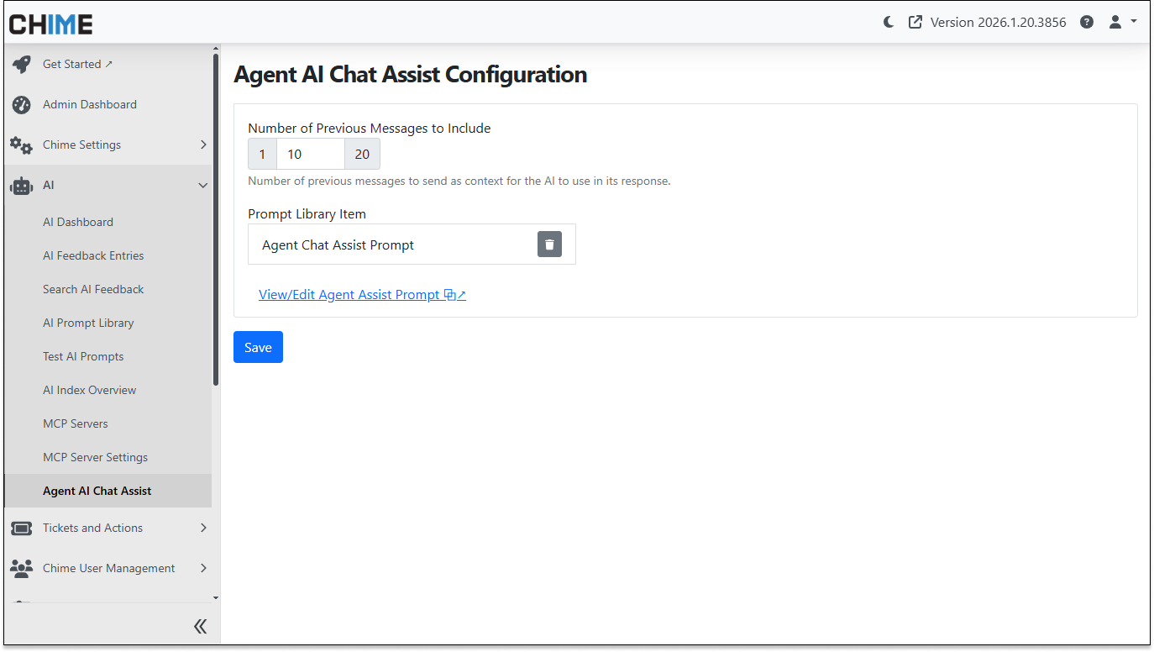This screenshot has height=652, width=1154.
Task: Collapse the AI menu section chevron
Action: point(202,186)
